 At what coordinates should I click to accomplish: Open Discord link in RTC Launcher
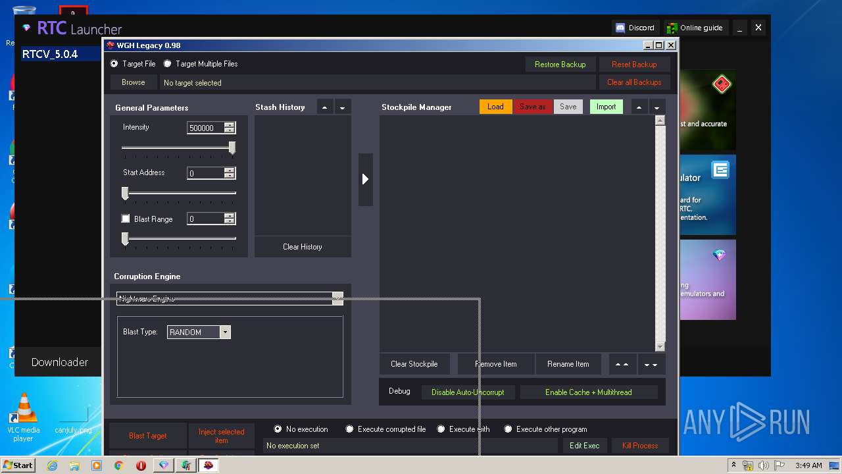click(635, 28)
